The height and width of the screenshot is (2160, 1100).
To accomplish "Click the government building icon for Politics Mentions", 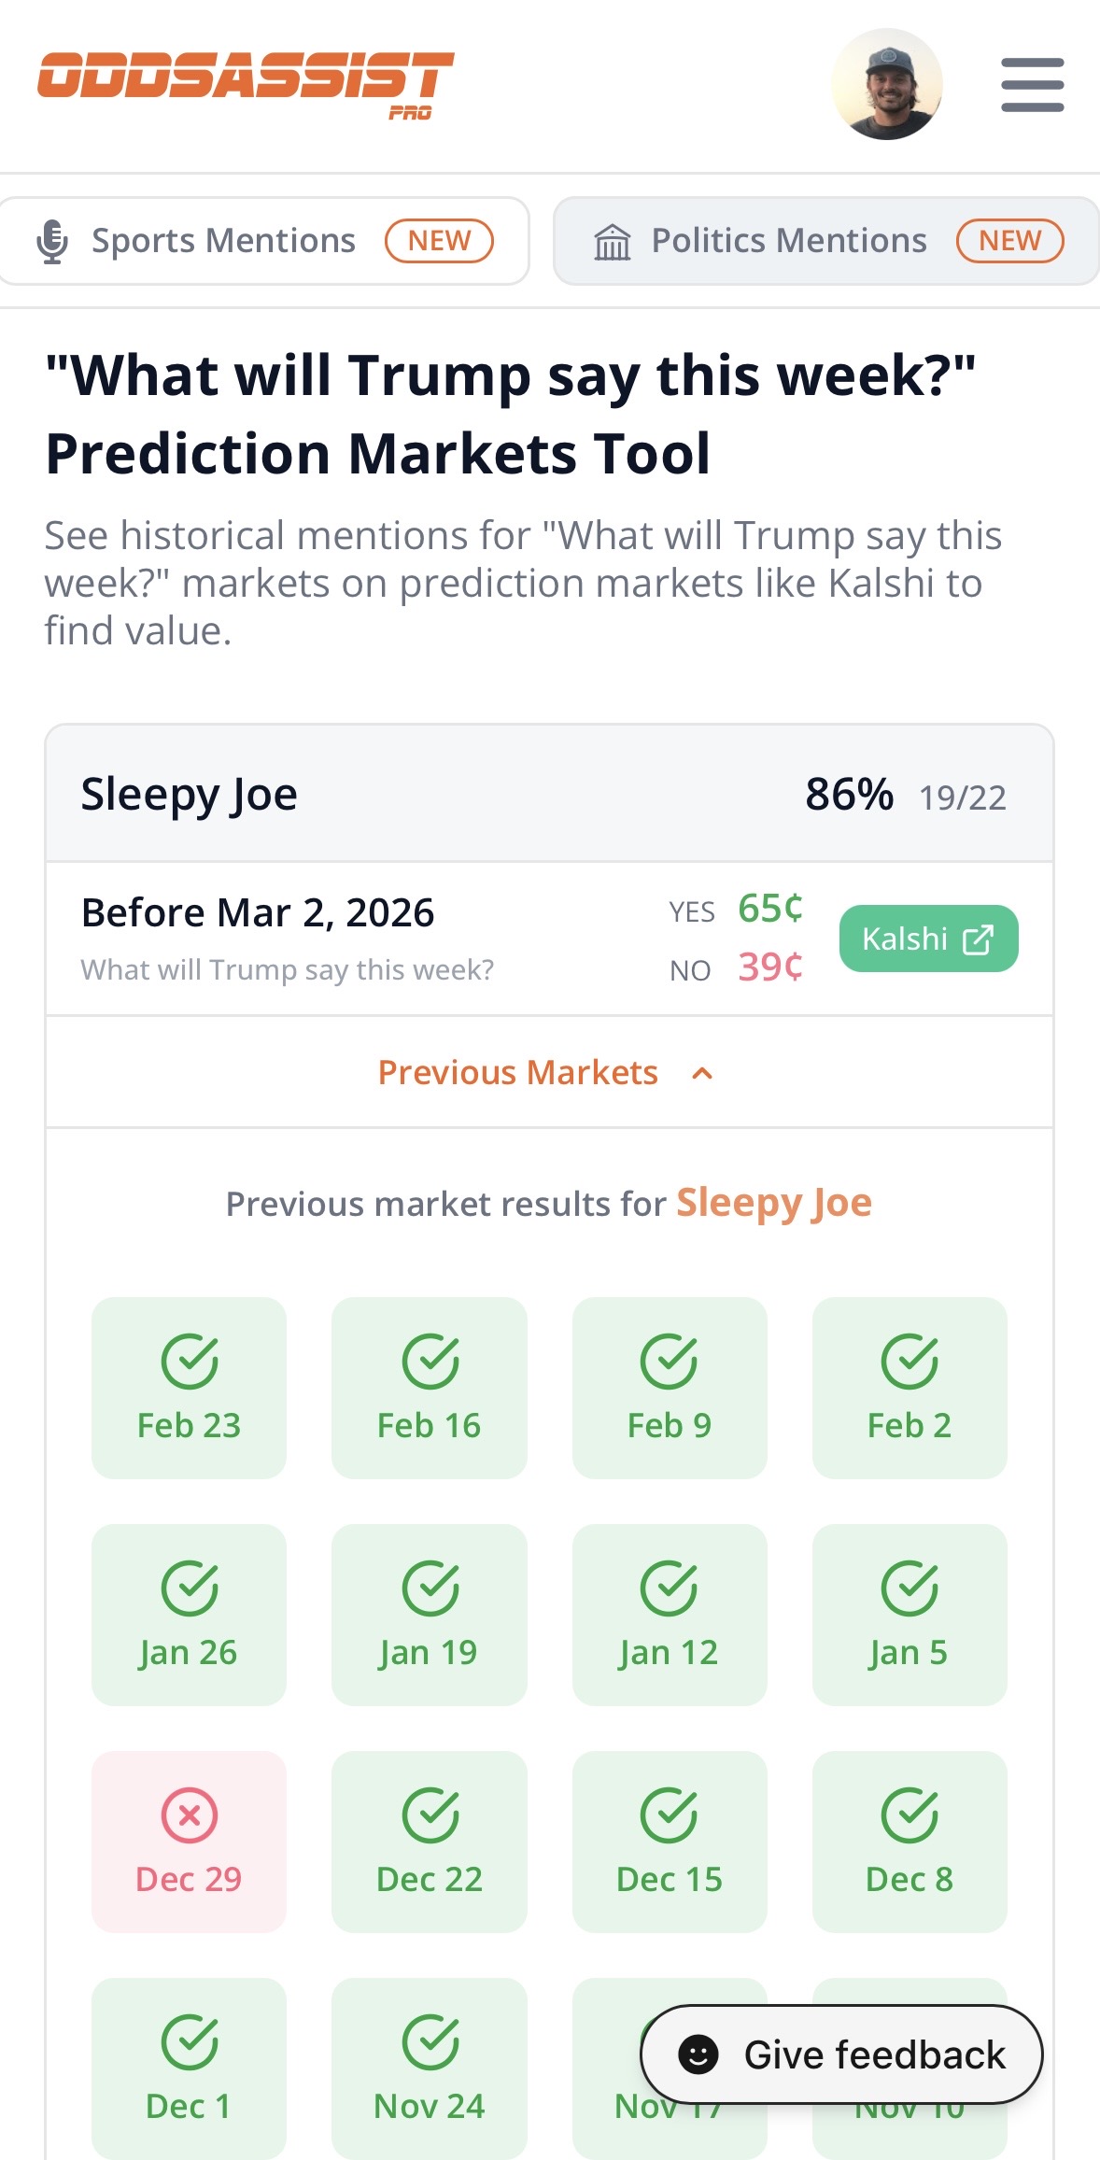I will click(612, 241).
